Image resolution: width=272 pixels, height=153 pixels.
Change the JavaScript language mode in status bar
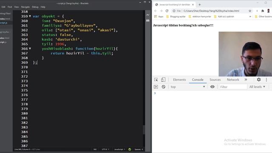[x=119, y=149]
